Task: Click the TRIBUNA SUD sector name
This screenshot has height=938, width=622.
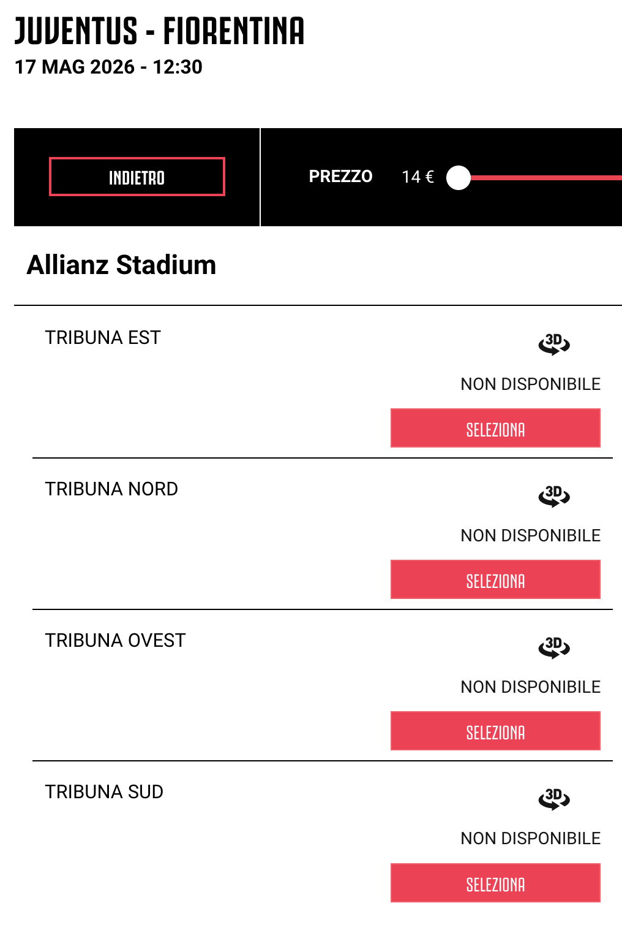Action: pyautogui.click(x=104, y=792)
